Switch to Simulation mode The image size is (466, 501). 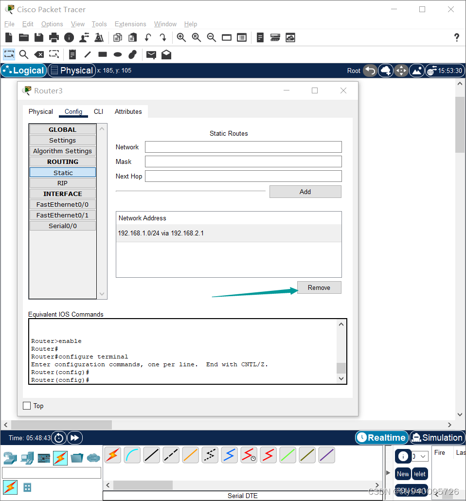click(437, 438)
